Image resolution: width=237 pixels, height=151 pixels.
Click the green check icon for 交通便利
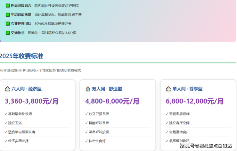pos(8,32)
